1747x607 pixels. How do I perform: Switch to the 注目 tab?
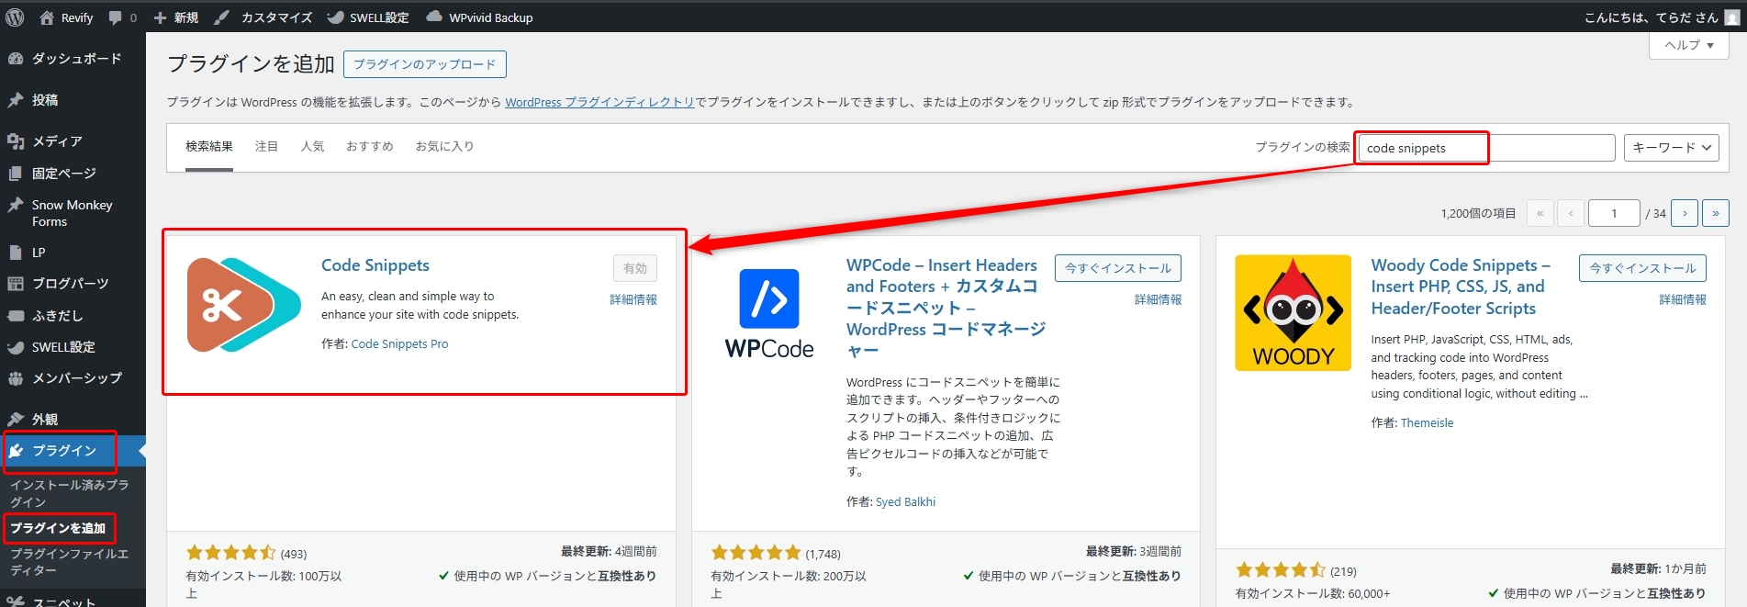point(266,147)
